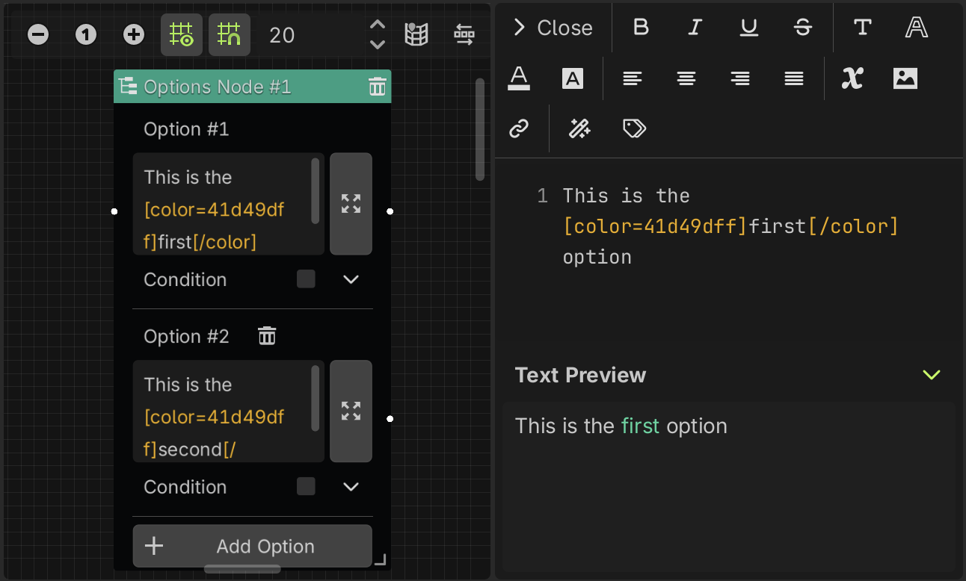This screenshot has width=966, height=581.
Task: Click the Text Preview heading
Action: click(x=580, y=375)
